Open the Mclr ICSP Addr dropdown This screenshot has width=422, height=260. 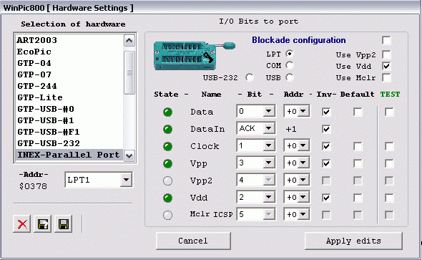click(303, 214)
